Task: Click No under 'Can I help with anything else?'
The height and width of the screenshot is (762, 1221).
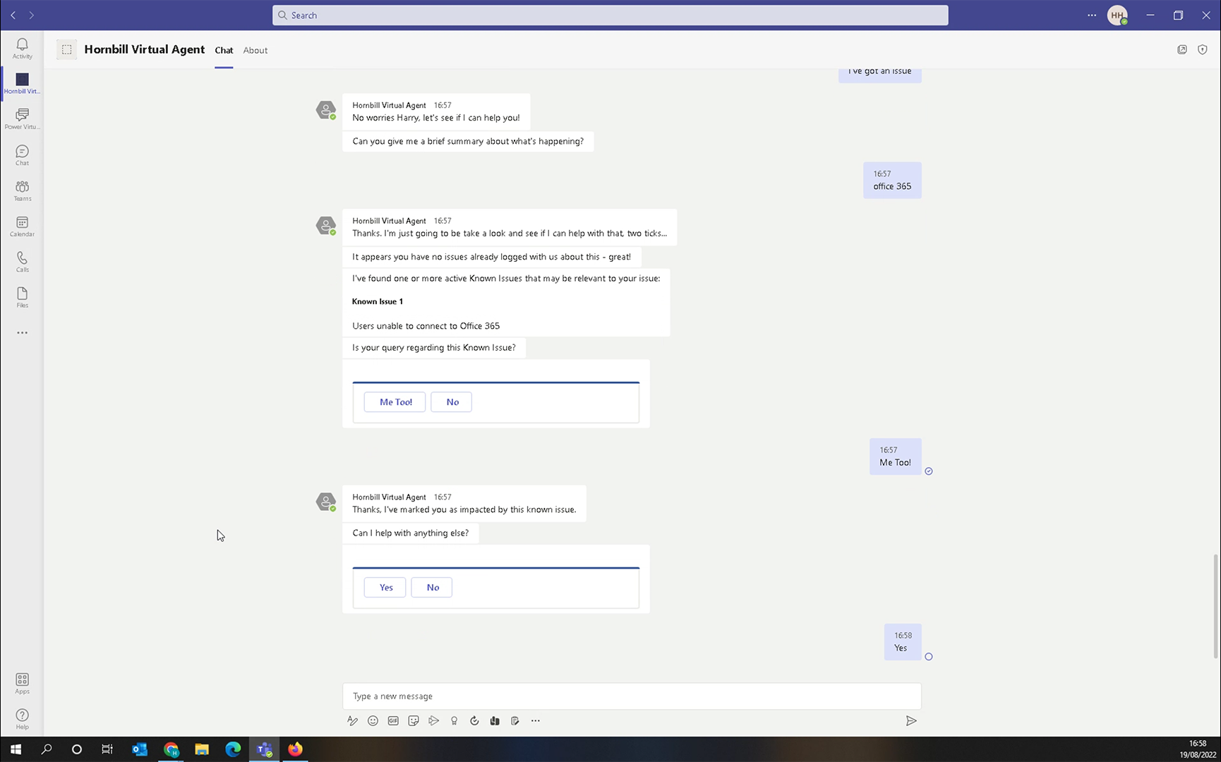Action: coord(432,587)
